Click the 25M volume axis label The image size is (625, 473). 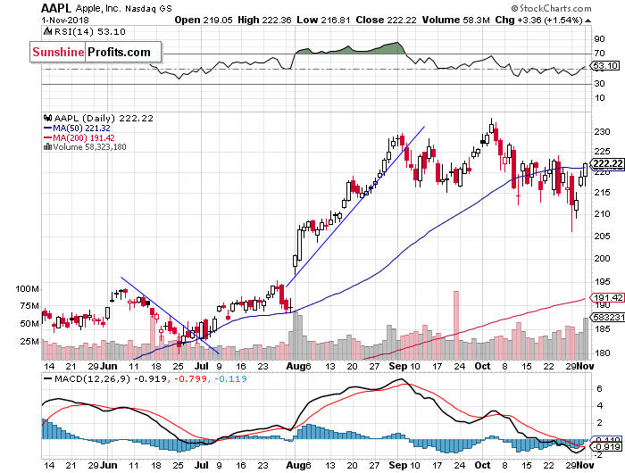click(29, 342)
